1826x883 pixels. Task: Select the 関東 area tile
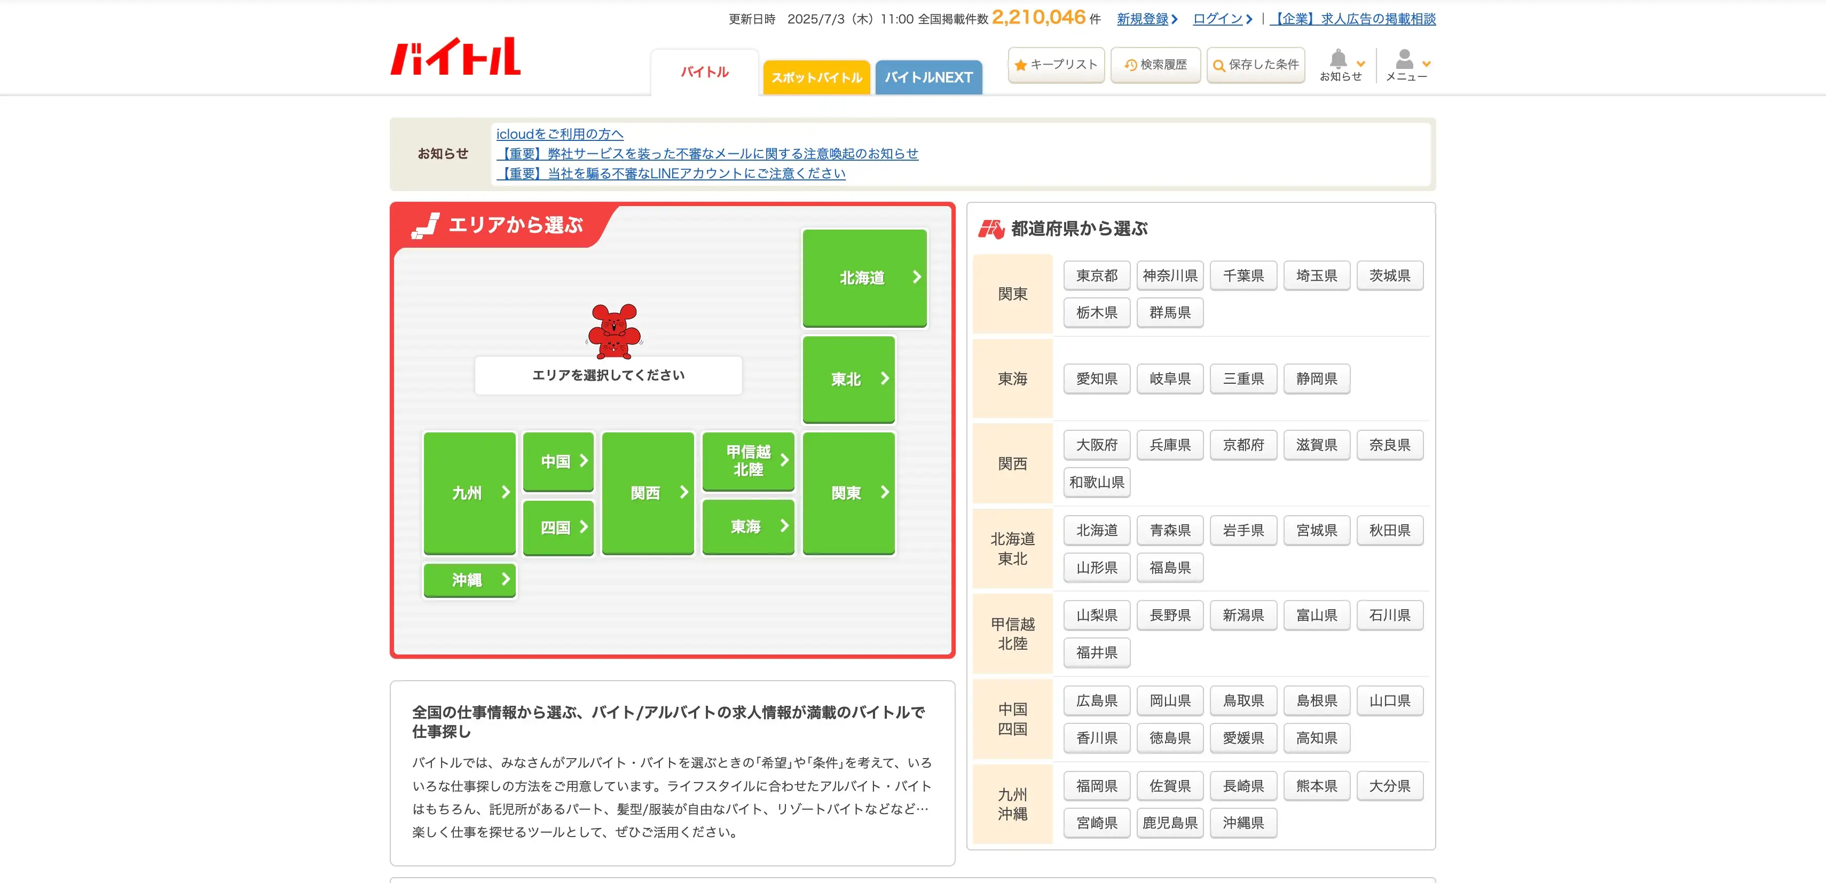848,493
